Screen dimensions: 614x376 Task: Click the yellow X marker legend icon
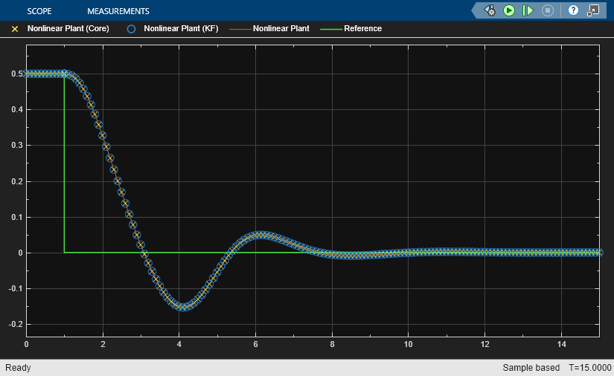(x=15, y=29)
